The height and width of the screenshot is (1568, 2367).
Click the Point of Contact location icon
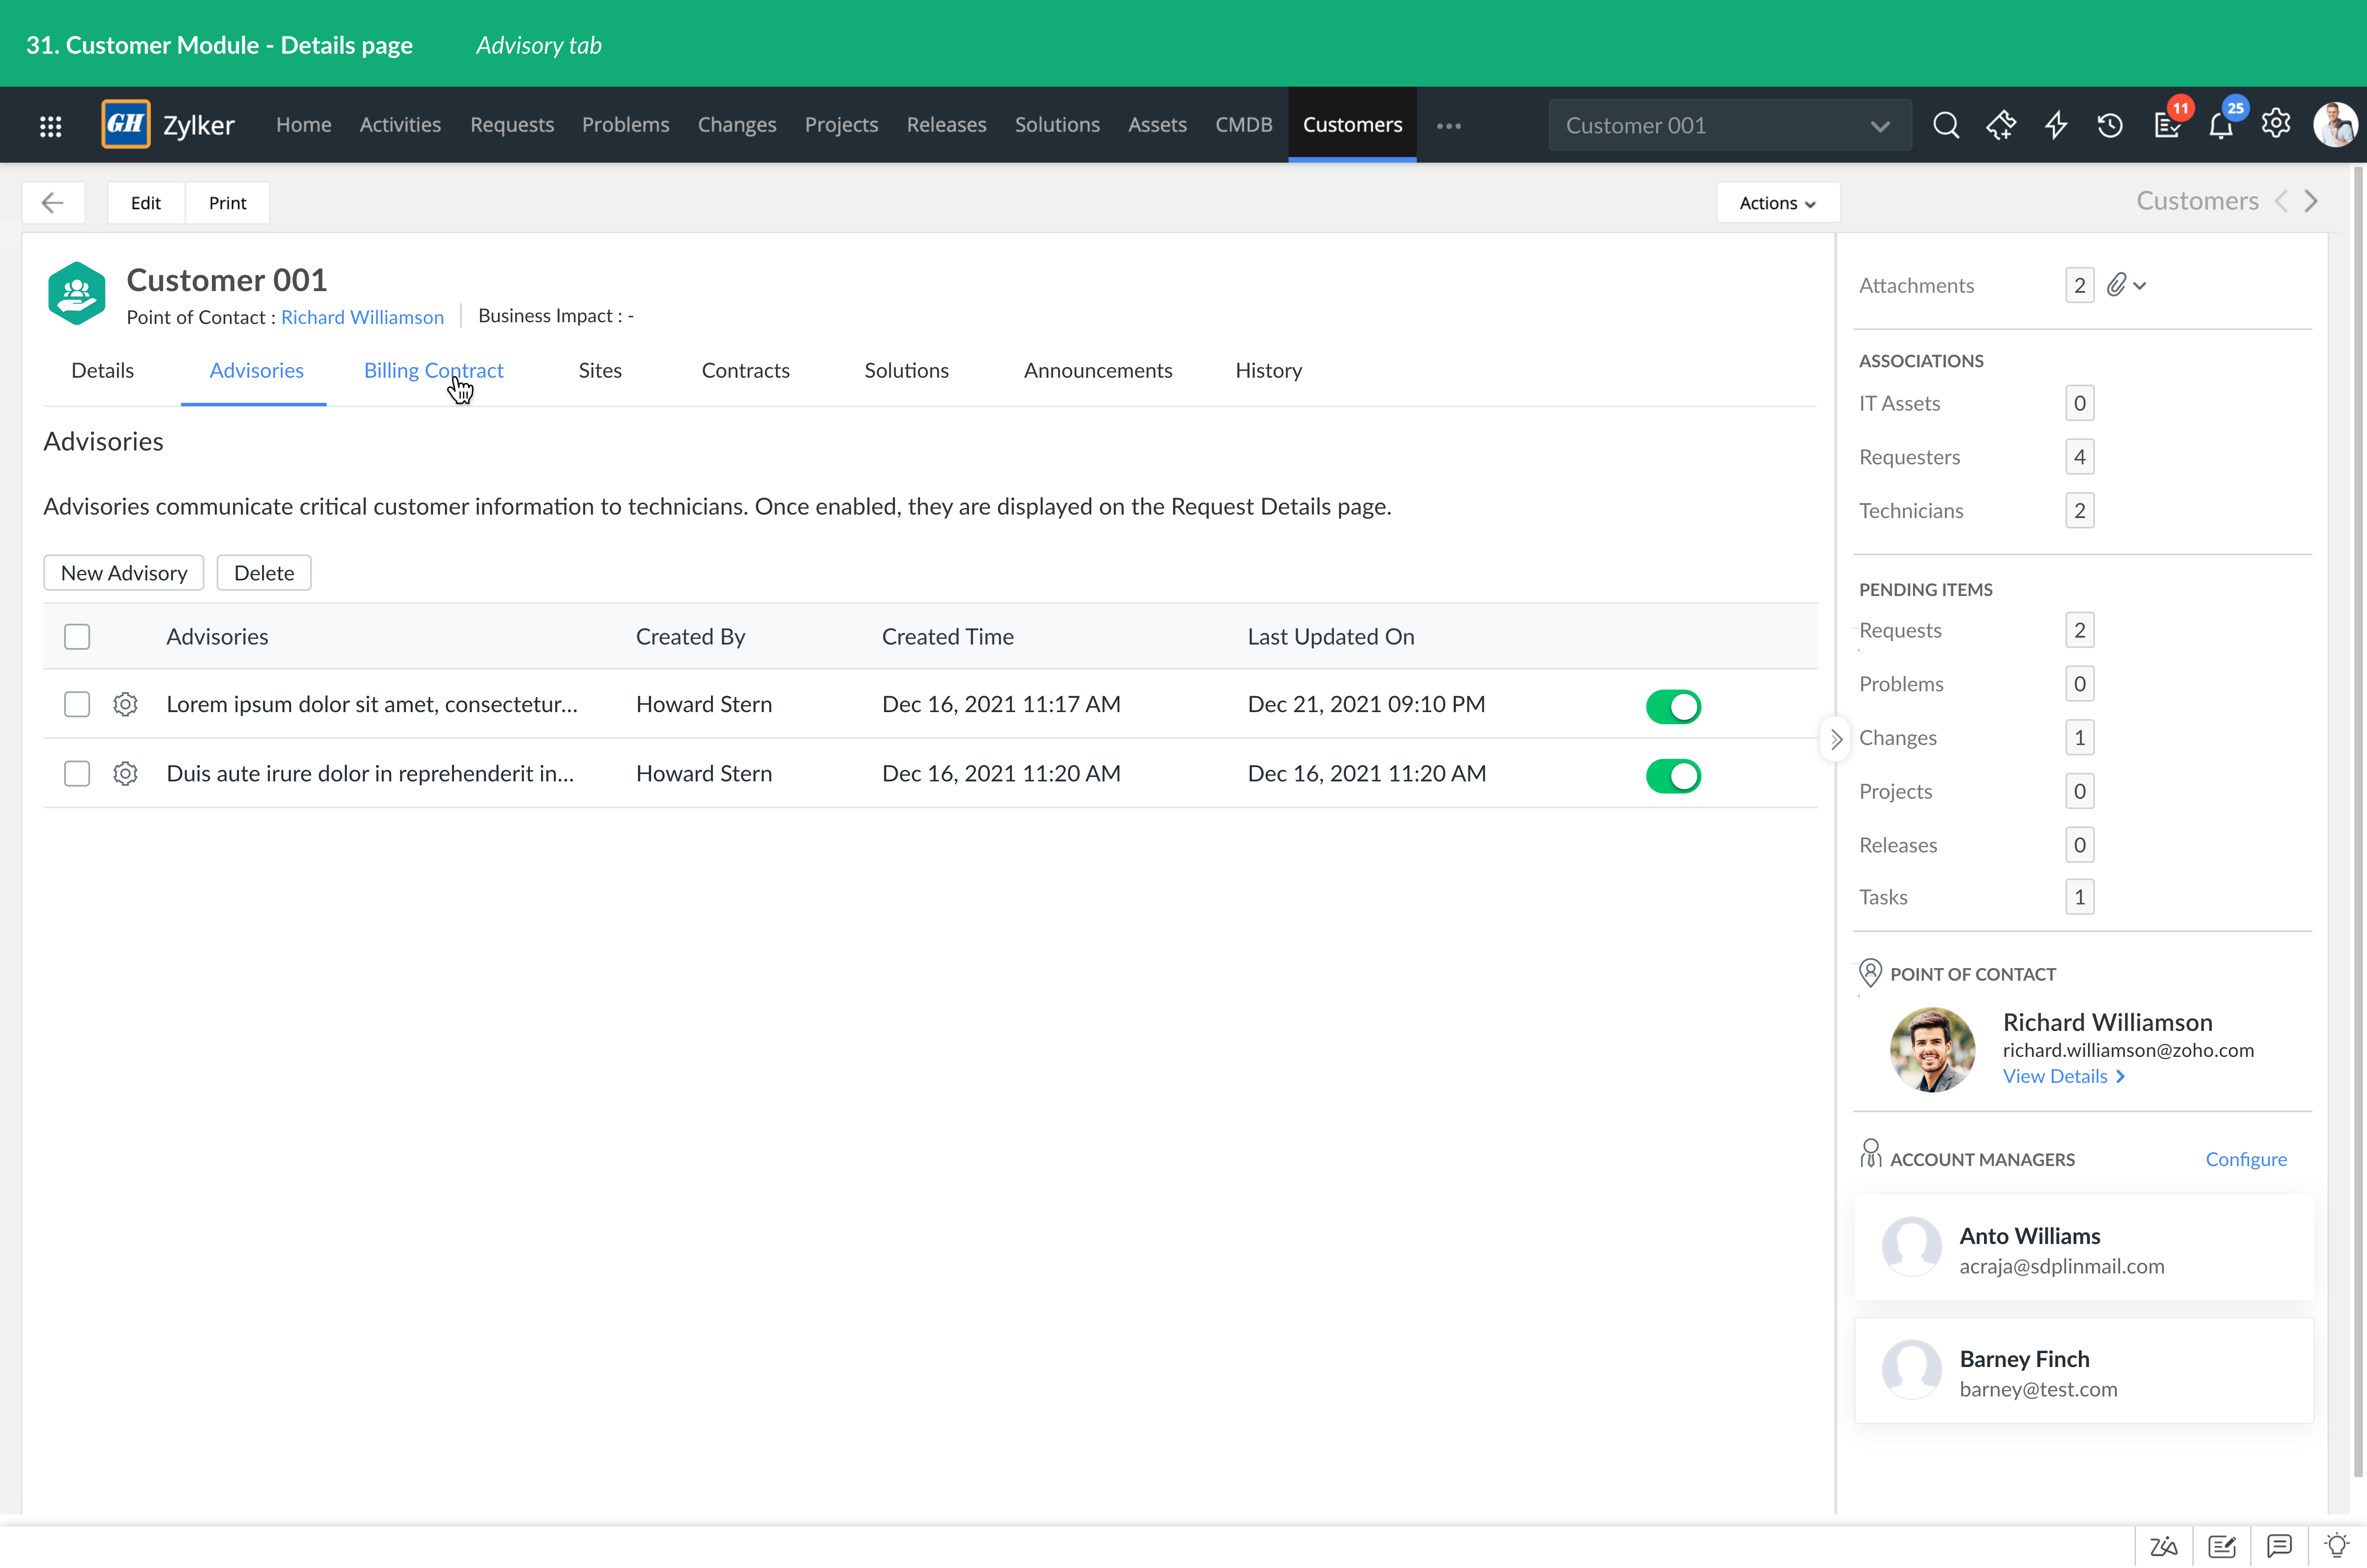pos(1870,973)
